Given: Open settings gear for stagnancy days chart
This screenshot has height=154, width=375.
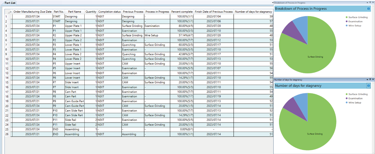Looking at the screenshot, I should (x=368, y=86).
